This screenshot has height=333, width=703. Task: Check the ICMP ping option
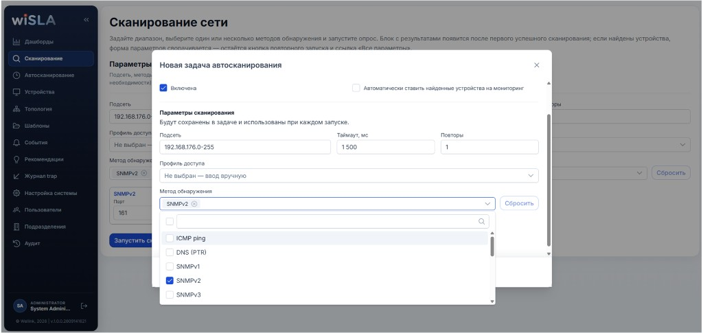tap(170, 238)
